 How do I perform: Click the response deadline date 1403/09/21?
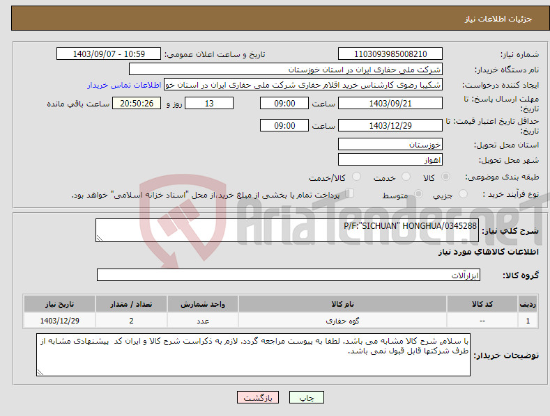[390, 103]
